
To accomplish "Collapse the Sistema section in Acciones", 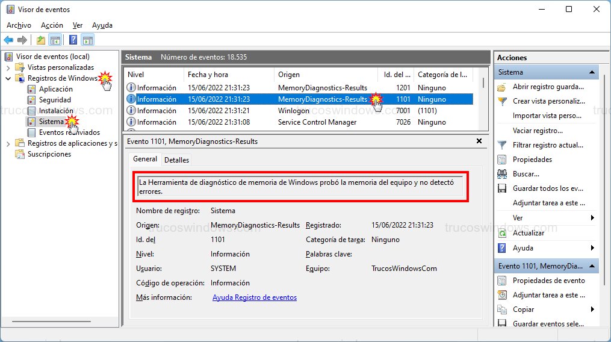I will [592, 72].
